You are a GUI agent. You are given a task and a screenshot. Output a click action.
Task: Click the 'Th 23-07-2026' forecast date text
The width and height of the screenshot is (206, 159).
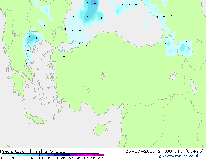136,151
